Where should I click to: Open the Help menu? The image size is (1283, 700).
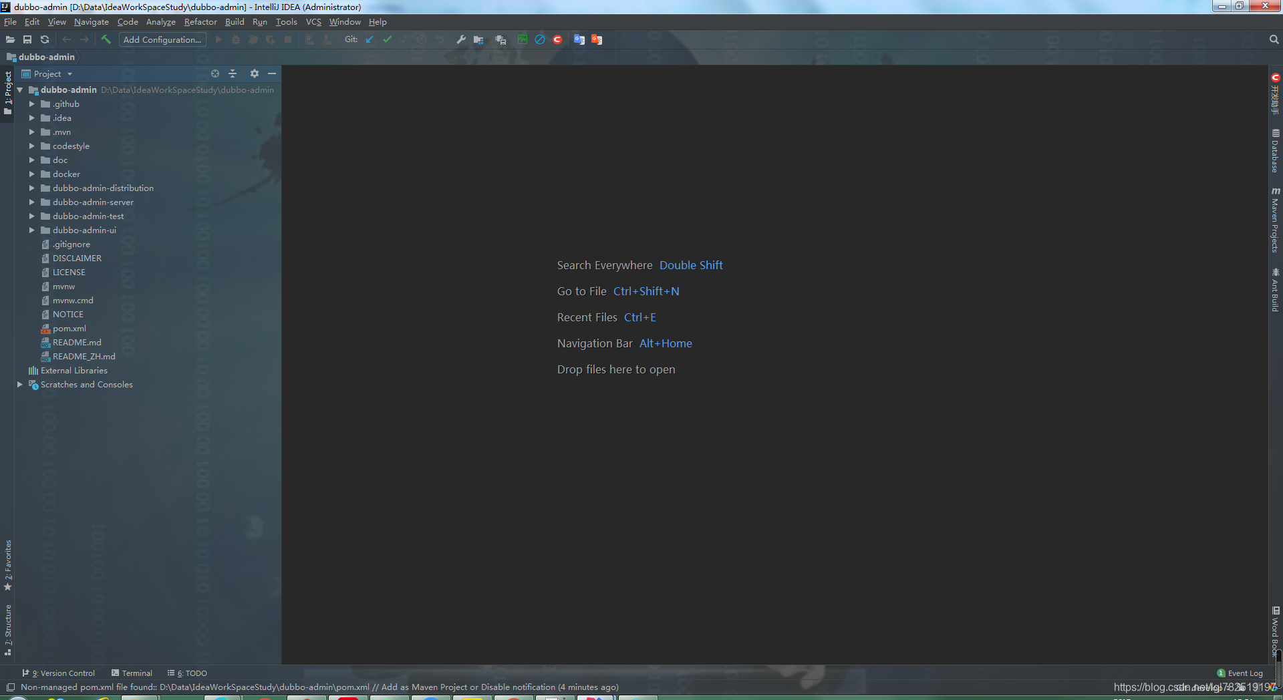click(x=378, y=22)
